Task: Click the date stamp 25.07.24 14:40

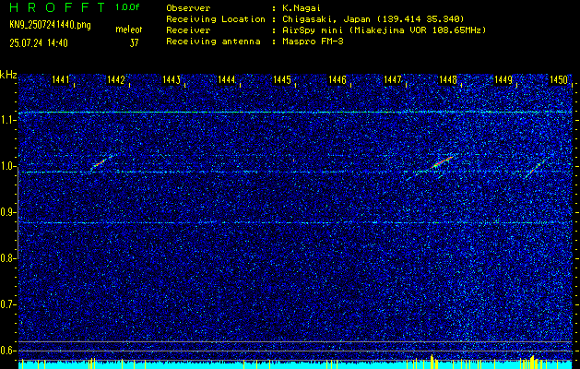Action: coord(39,43)
